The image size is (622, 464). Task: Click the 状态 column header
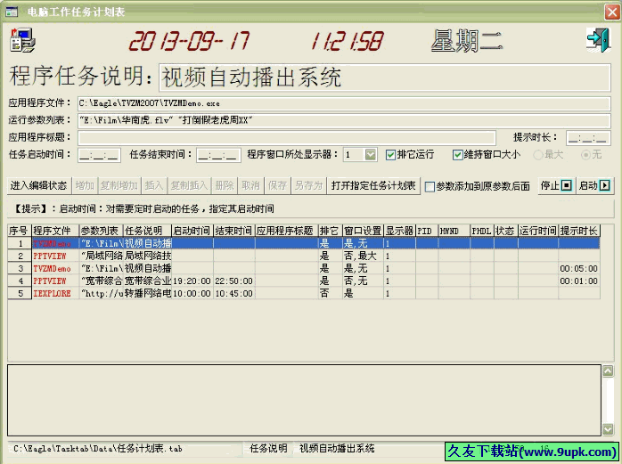click(x=506, y=231)
